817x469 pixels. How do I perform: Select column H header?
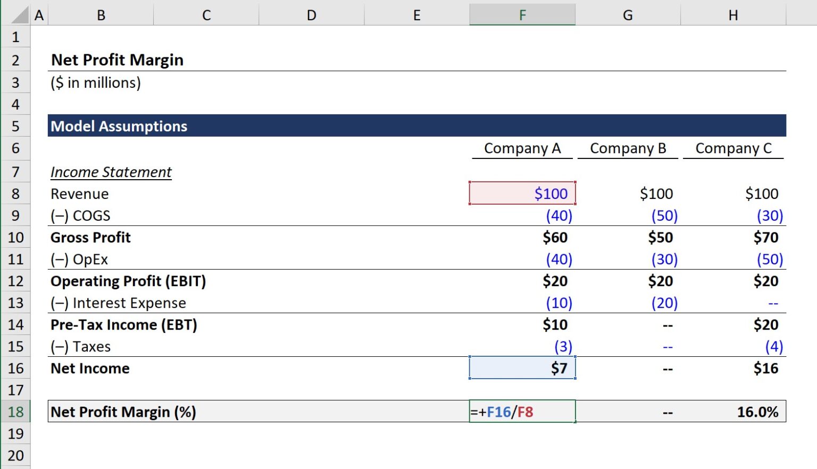click(x=733, y=15)
